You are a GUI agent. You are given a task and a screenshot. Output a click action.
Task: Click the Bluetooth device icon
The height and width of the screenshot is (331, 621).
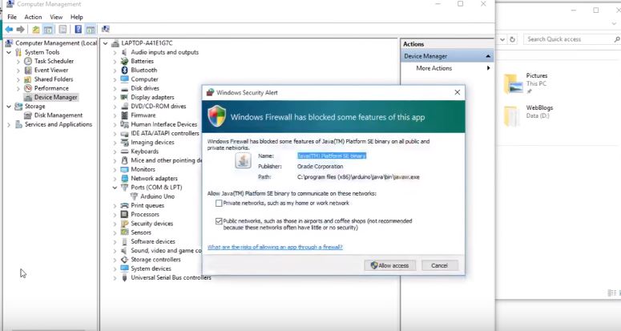pyautogui.click(x=124, y=70)
